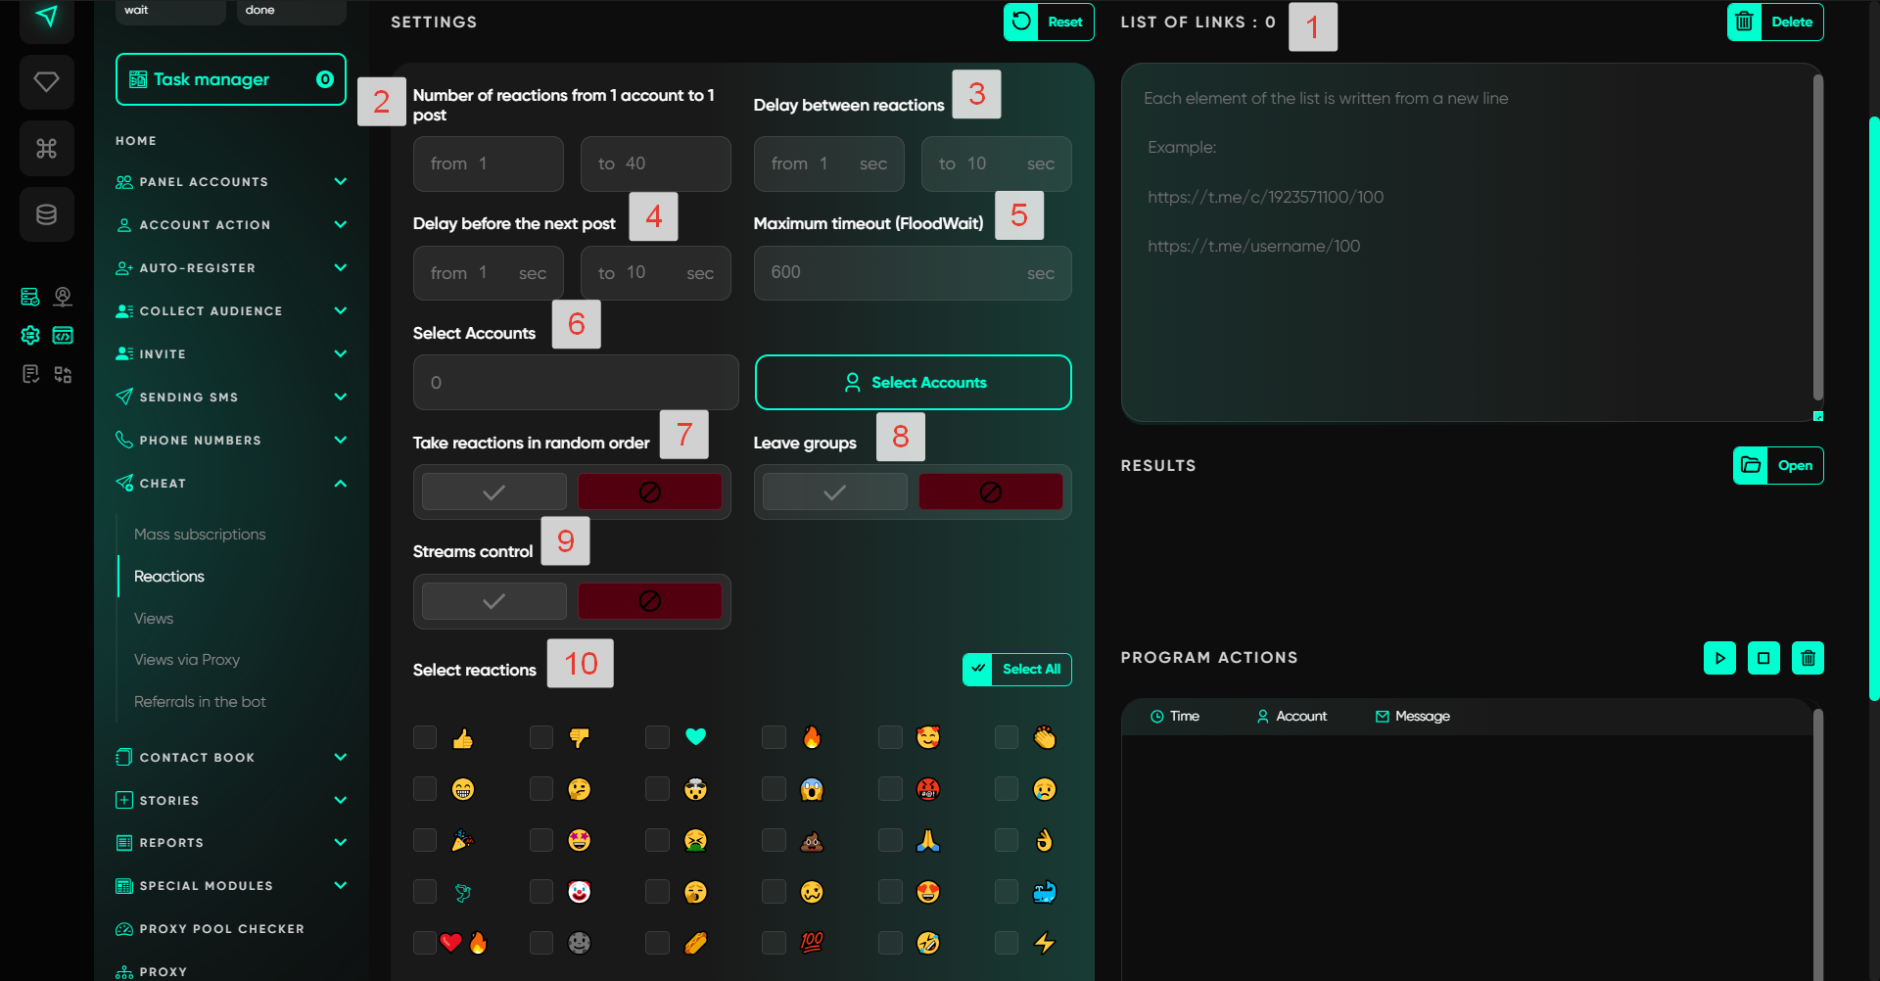
Task: Go to Mass subscriptions
Action: (200, 535)
